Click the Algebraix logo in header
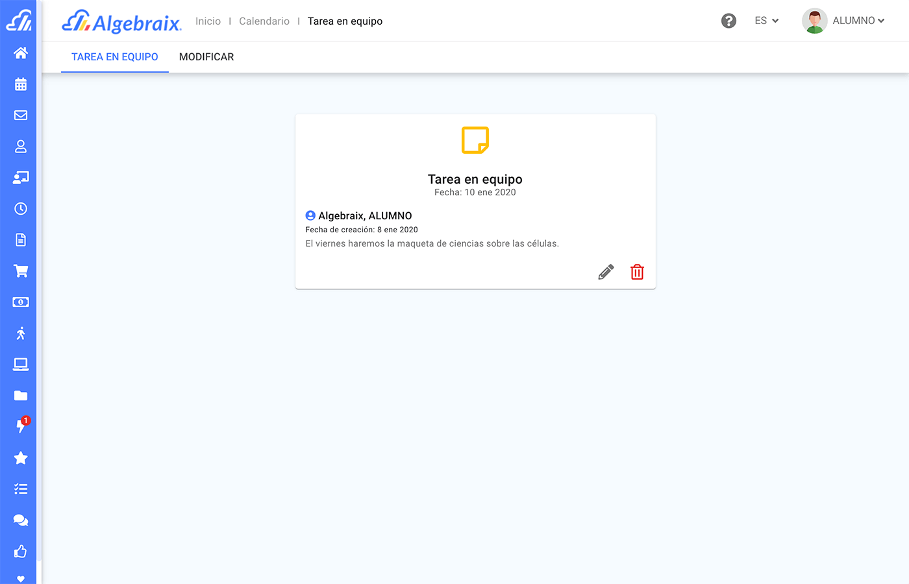 (121, 22)
